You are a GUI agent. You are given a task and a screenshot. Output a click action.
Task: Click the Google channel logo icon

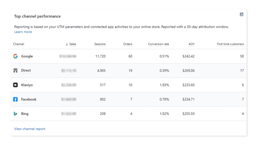coord(15,56)
